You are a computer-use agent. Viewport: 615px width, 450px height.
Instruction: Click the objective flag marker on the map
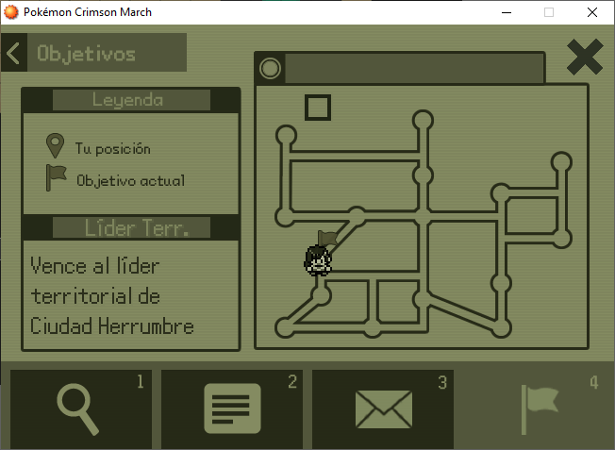[326, 238]
